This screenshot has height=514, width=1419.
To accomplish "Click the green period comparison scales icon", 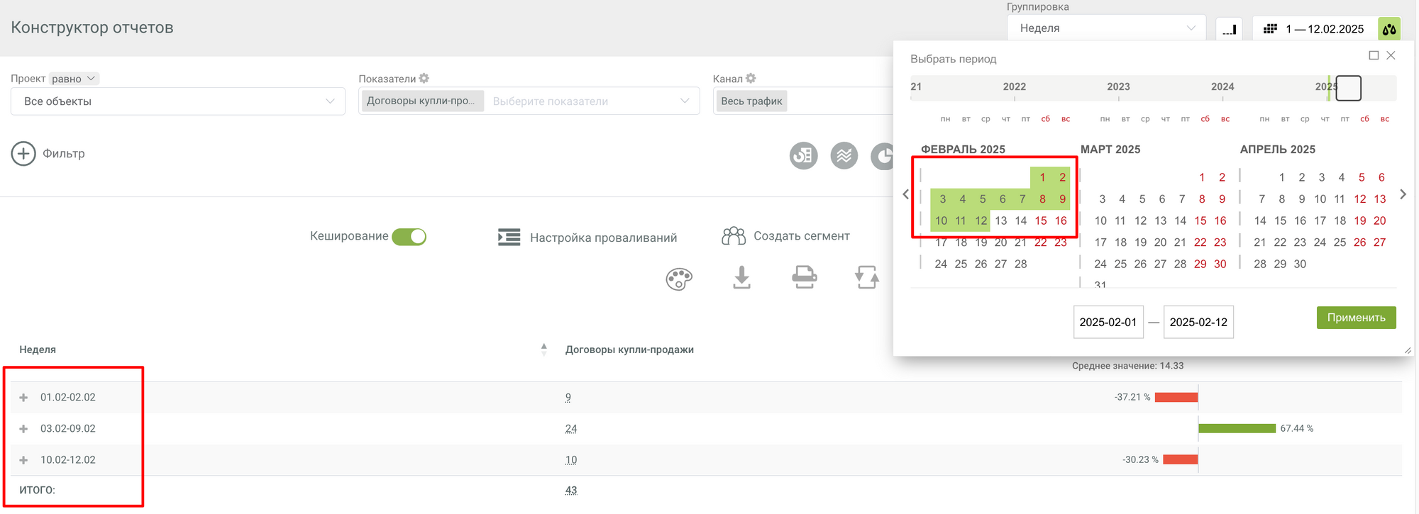I will tap(1388, 29).
